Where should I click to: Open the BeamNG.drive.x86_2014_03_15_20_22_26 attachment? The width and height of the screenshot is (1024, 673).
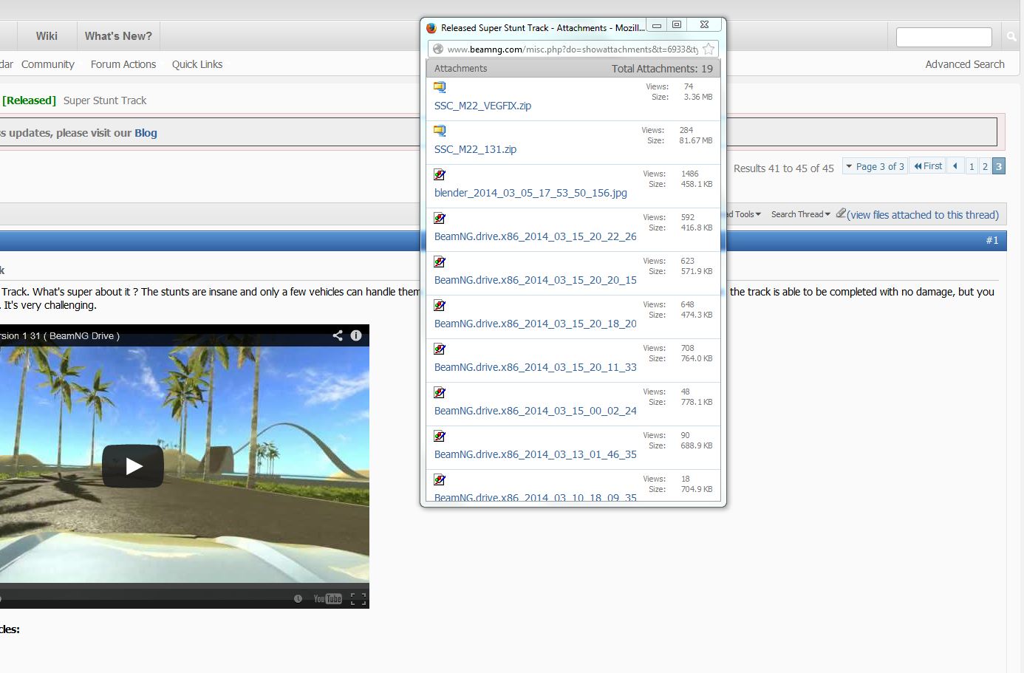point(535,236)
